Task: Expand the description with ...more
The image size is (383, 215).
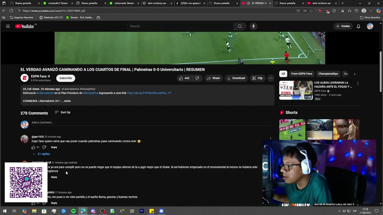Action: (x=66, y=101)
